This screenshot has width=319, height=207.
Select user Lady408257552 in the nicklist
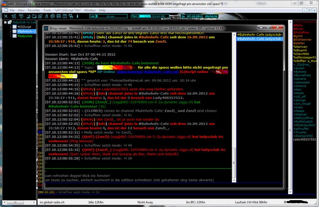[304, 140]
